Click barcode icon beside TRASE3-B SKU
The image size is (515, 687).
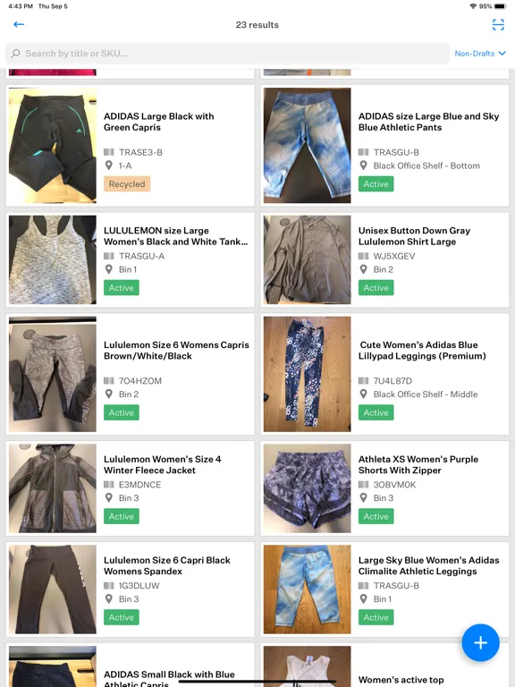coord(108,152)
